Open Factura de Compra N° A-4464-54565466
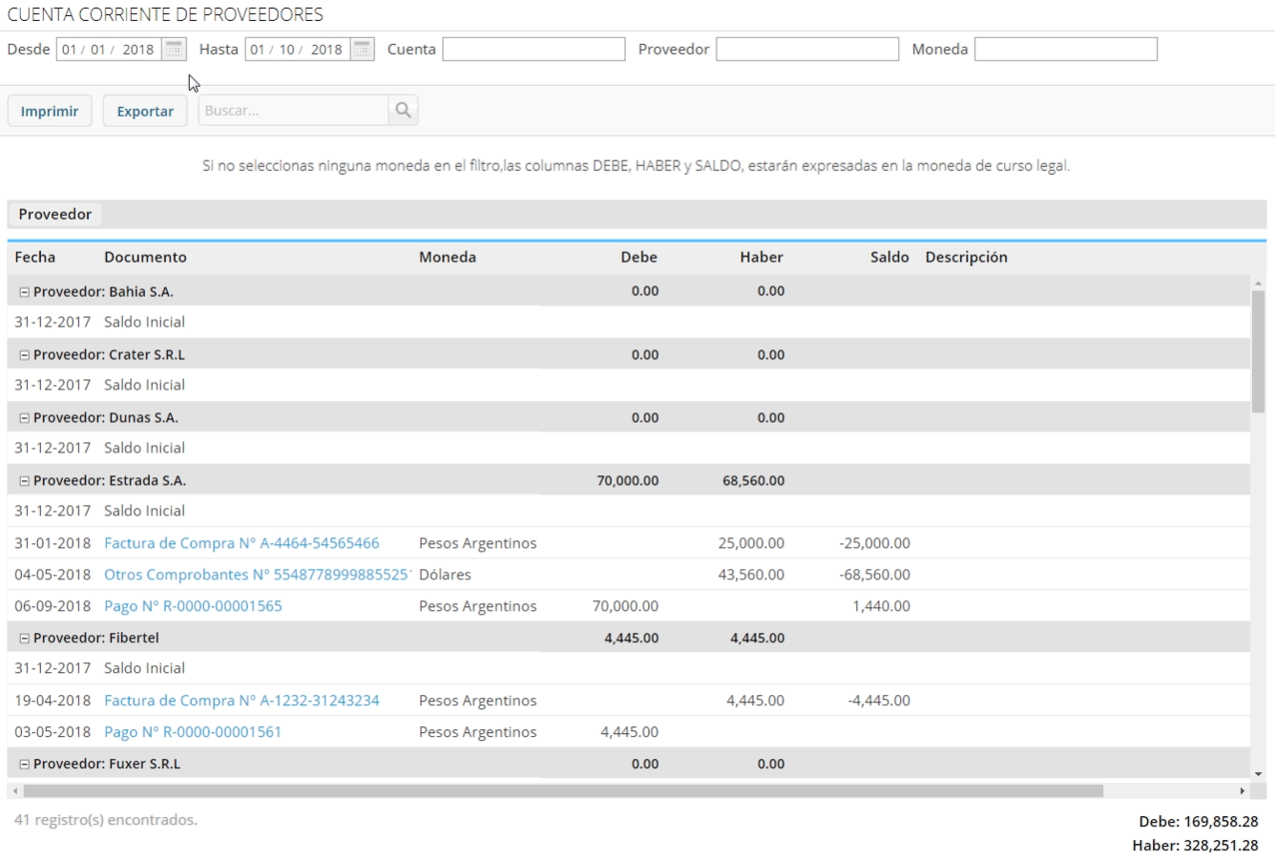This screenshot has height=861, width=1275. 241,543
